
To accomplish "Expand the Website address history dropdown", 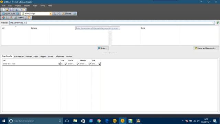I will coord(213,23).
